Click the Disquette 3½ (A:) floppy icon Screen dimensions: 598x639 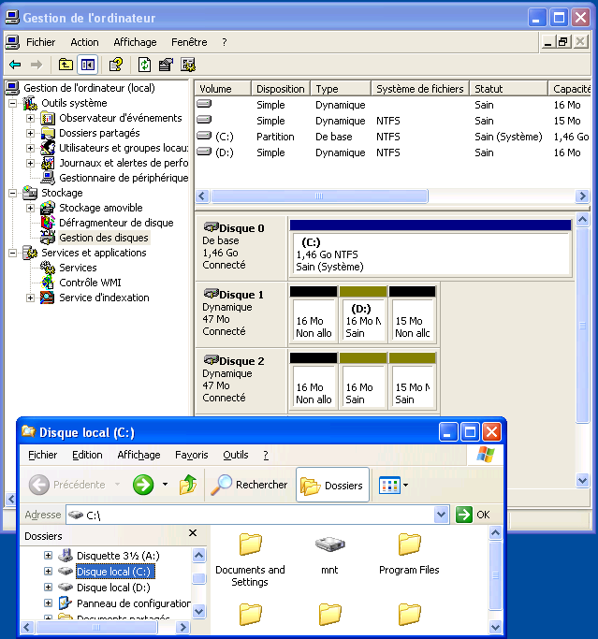[x=66, y=556]
